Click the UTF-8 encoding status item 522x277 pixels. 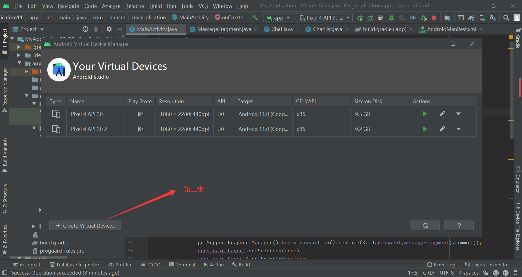446,273
